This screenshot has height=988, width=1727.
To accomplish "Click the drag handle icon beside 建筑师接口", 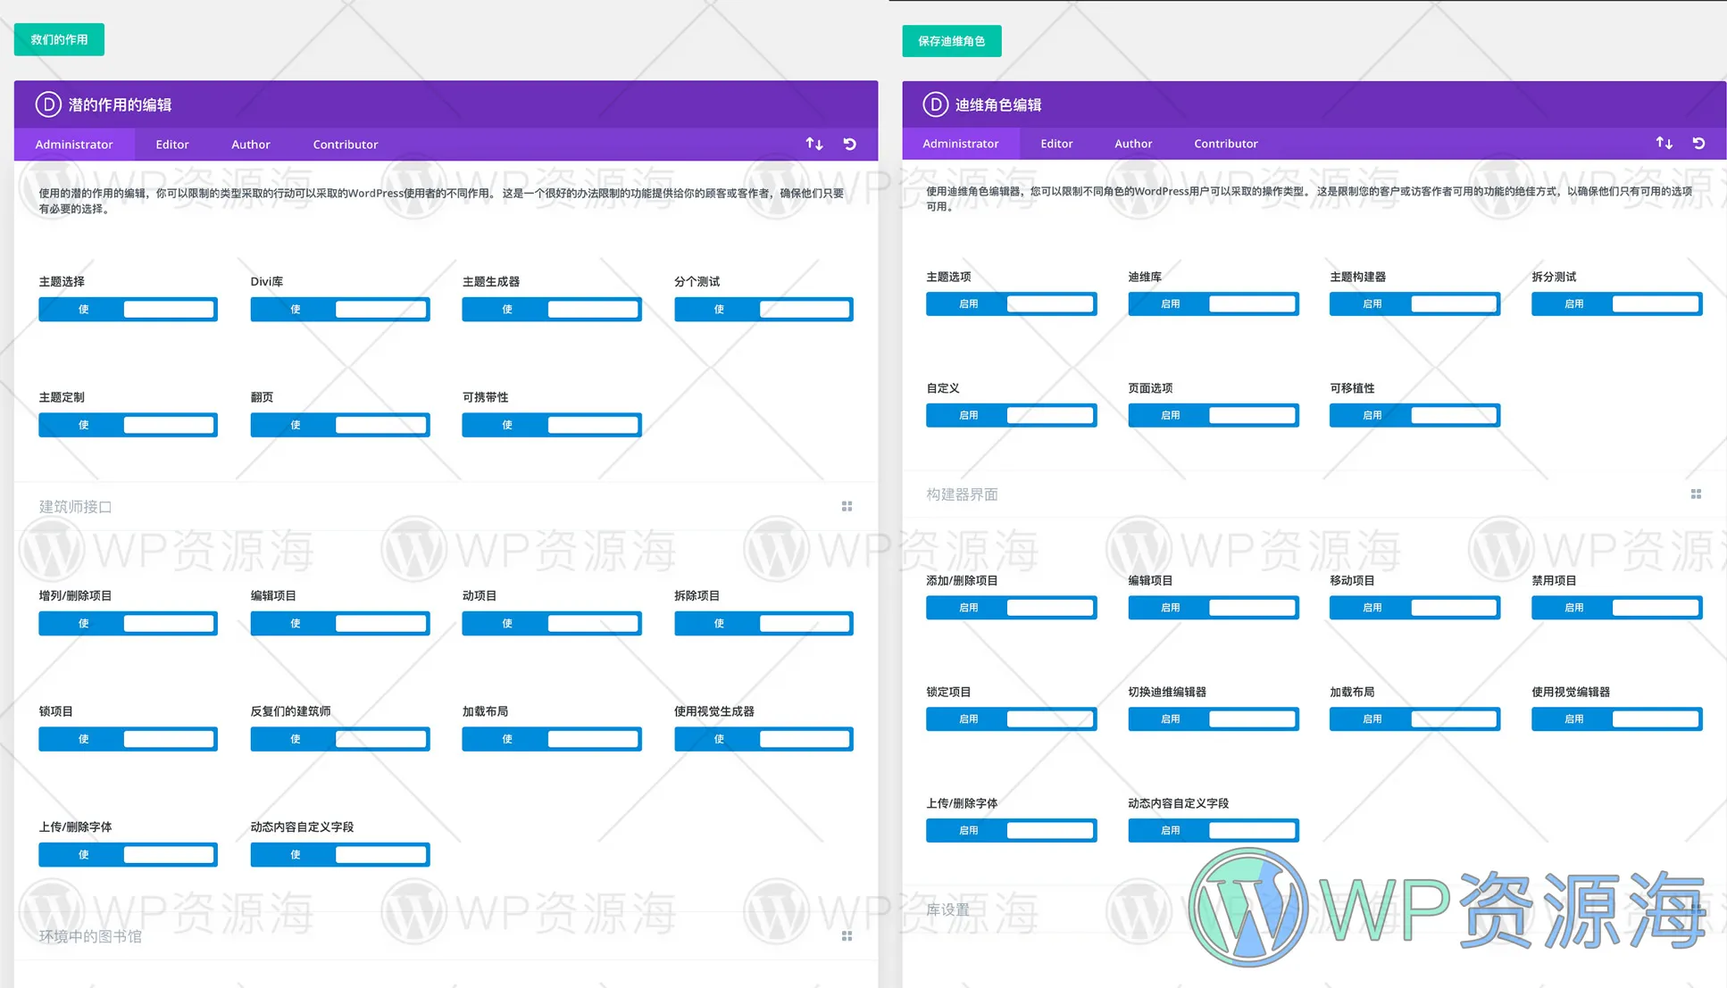I will pyautogui.click(x=847, y=506).
